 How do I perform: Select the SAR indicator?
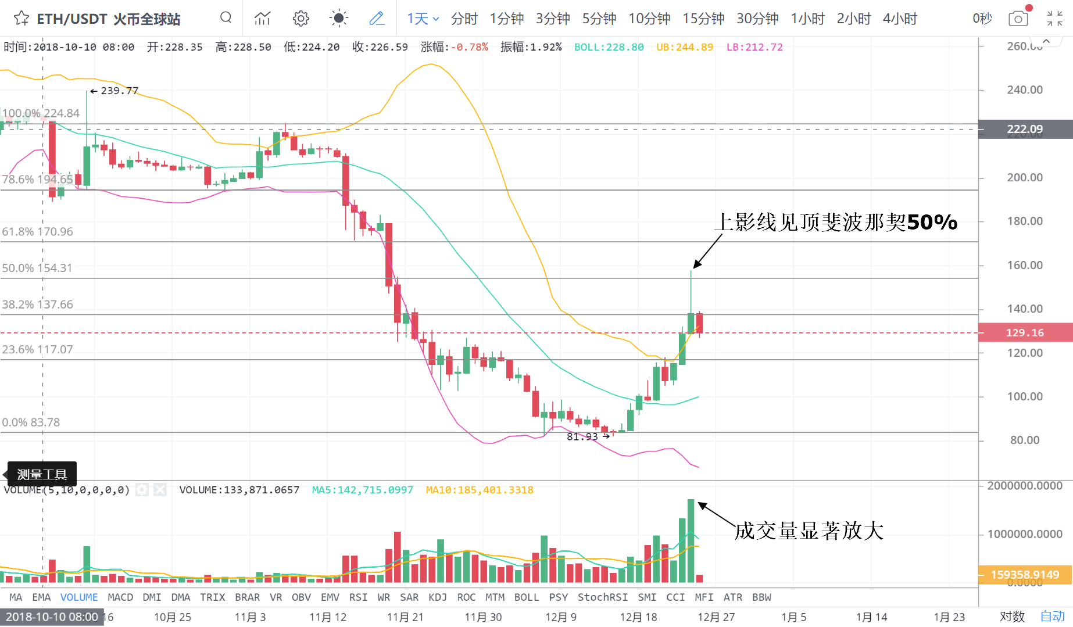409,597
